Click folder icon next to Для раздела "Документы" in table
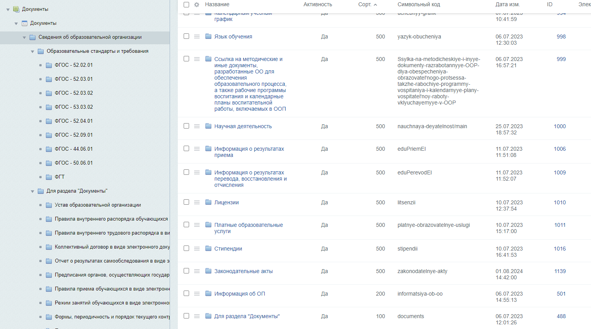 click(209, 316)
